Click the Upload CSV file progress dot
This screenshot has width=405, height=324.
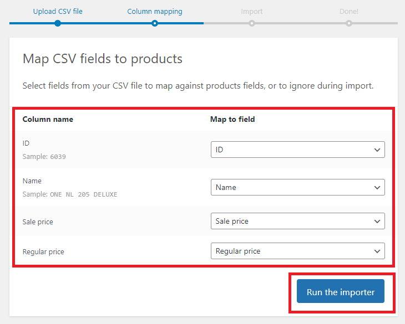point(58,23)
